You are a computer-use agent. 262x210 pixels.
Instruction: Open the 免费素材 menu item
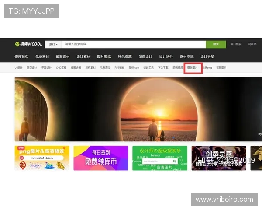pyautogui.click(x=42, y=56)
